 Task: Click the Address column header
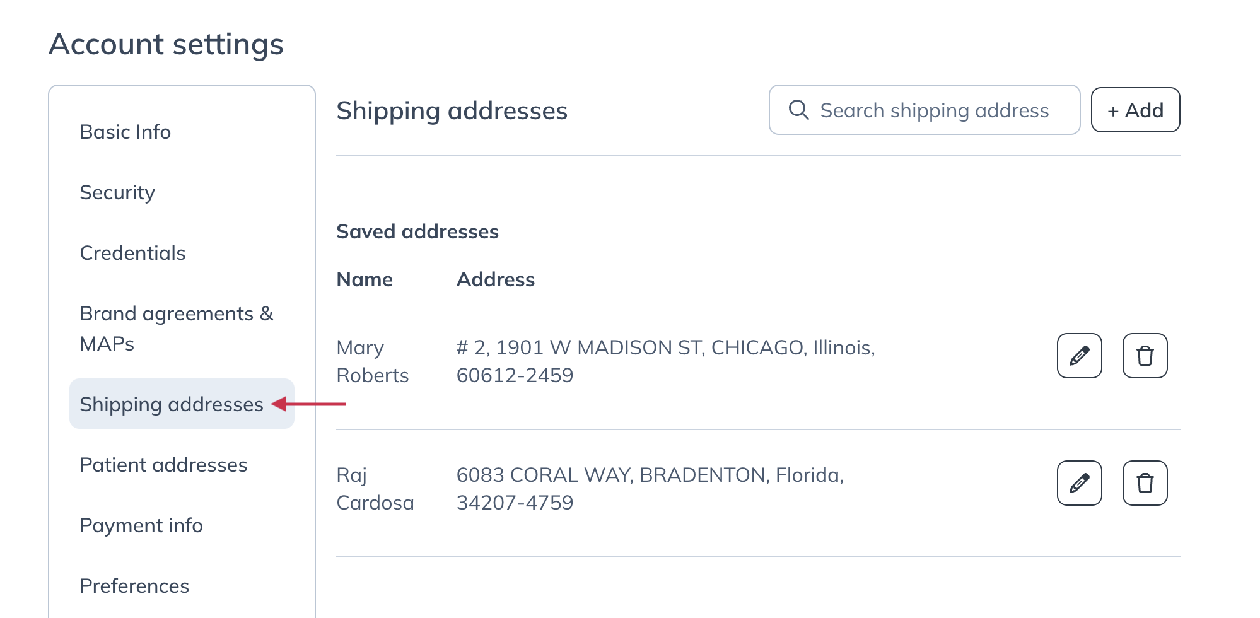pos(496,279)
